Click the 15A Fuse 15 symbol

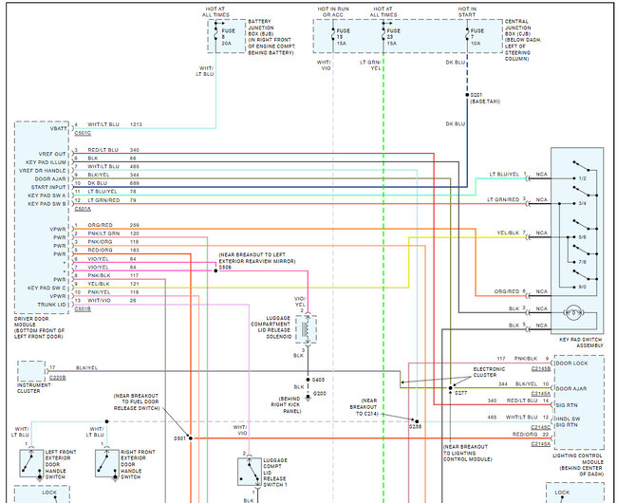coord(332,35)
